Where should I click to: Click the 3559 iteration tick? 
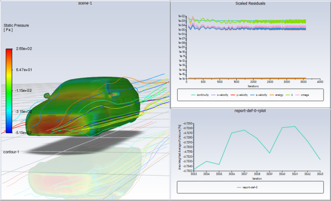pyautogui.click(x=269, y=174)
